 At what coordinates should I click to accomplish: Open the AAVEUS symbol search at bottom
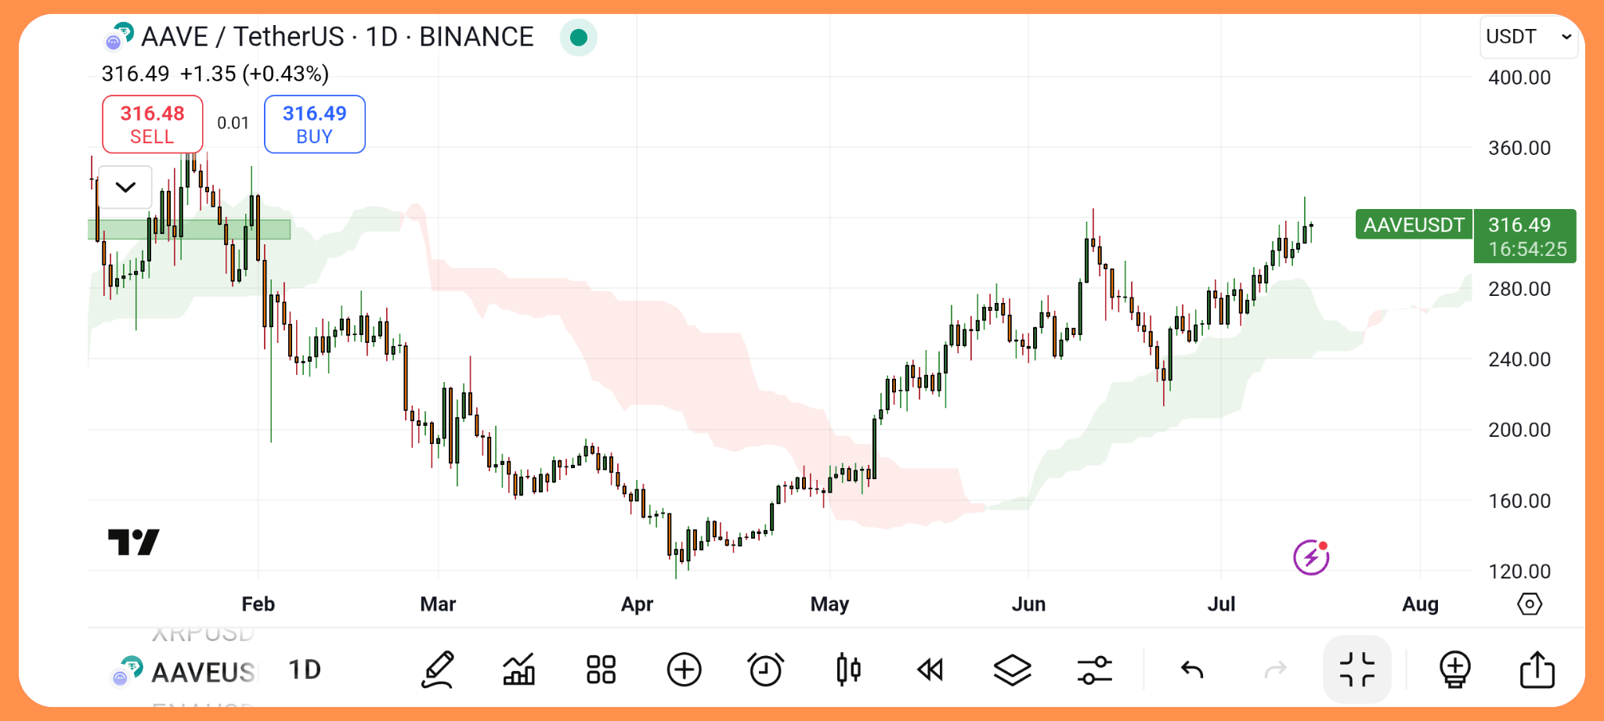pos(185,672)
